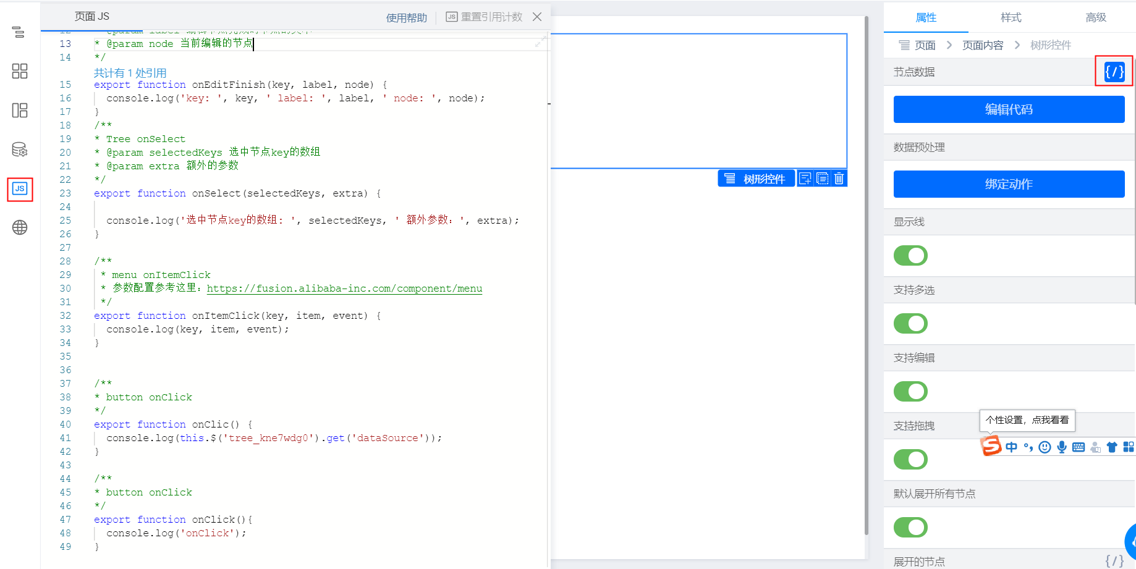Open the component library grid icon
This screenshot has height=569, width=1136.
pos(20,71)
